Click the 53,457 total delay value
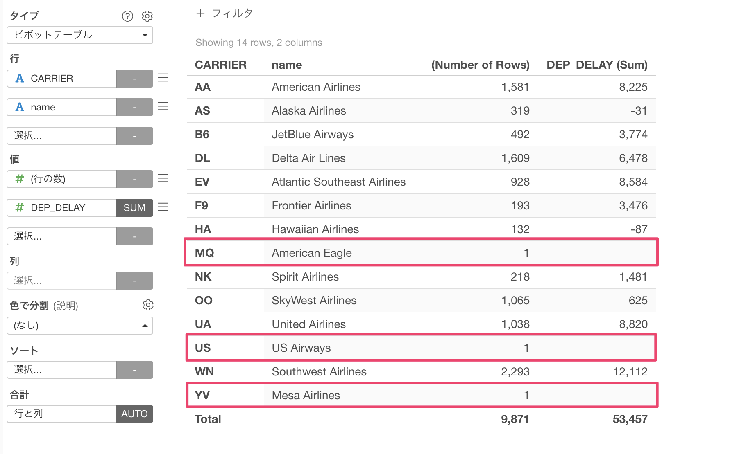Viewport: 739px width, 454px height. pos(630,419)
